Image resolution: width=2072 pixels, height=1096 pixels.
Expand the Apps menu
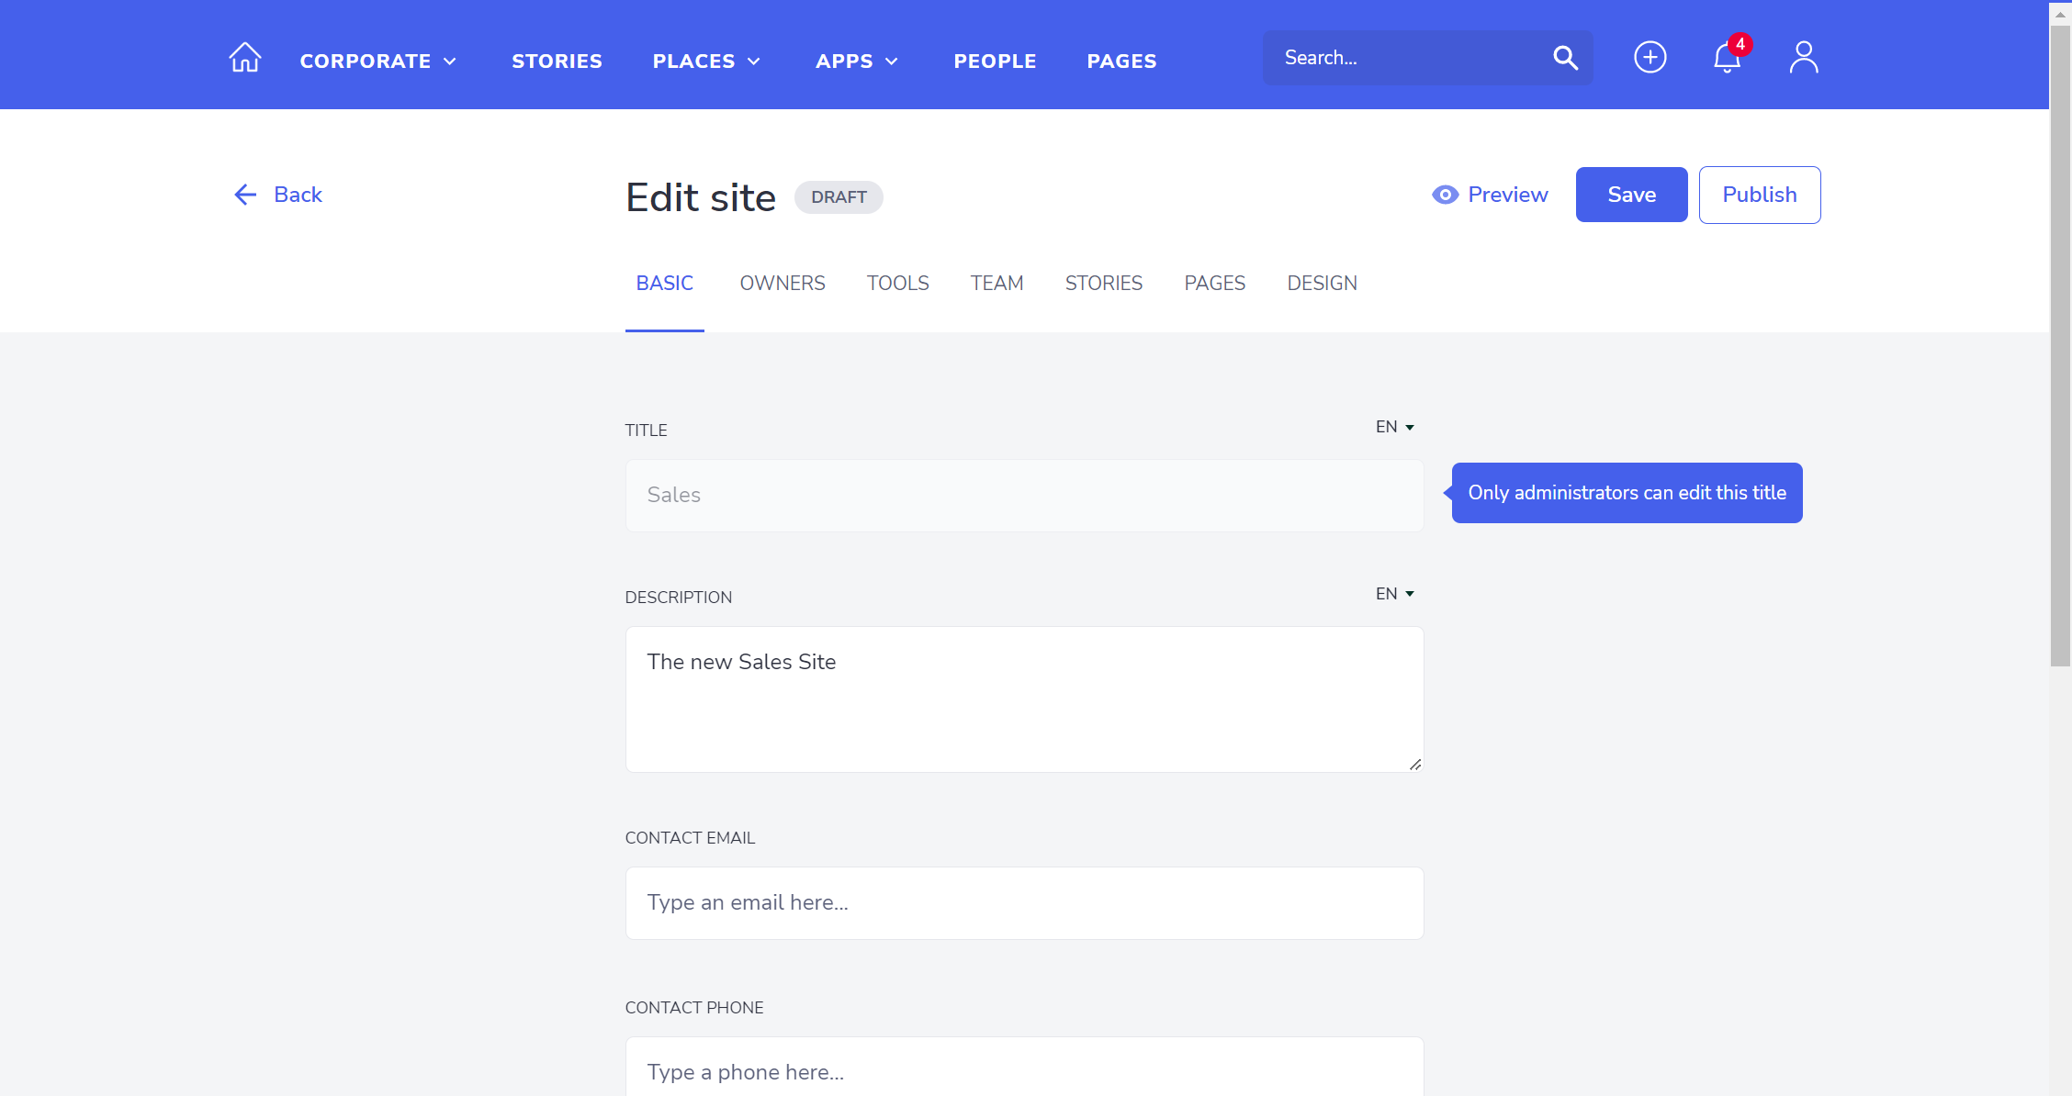click(x=857, y=62)
